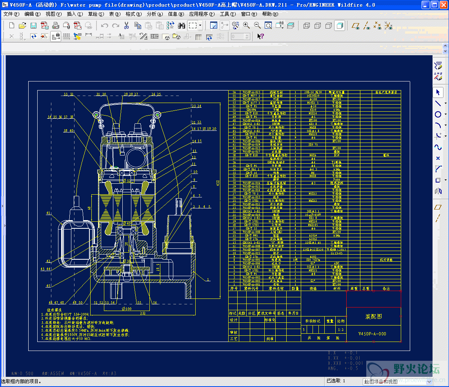Viewport: 449px width, 387px height.
Task: Open the 表 (Table) menu
Action: click(x=115, y=14)
